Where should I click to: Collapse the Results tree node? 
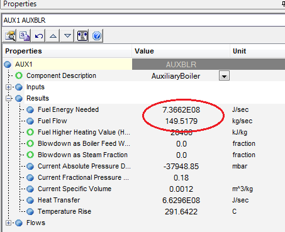click(x=8, y=98)
